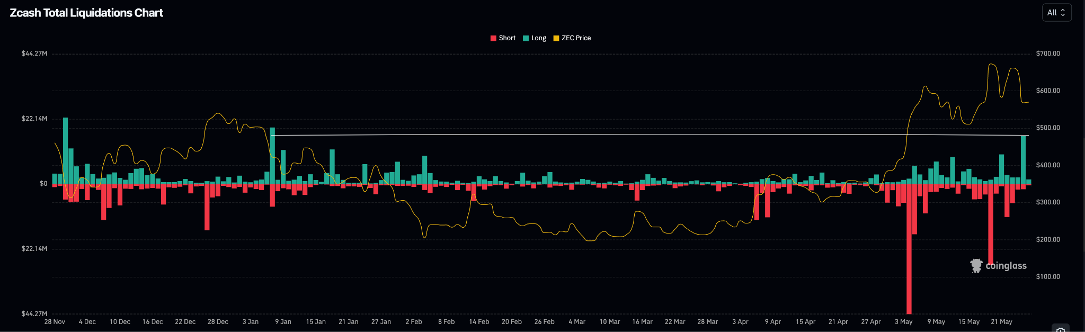Viewport: 1085px width, 332px height.
Task: Click the 21 Jan date label
Action: click(x=349, y=322)
